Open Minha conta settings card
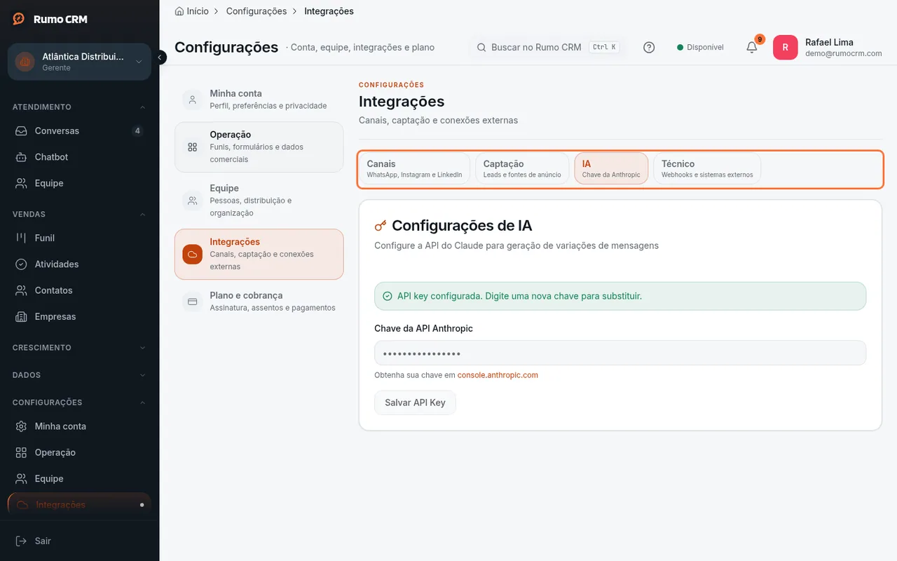The height and width of the screenshot is (561, 897). (259, 99)
